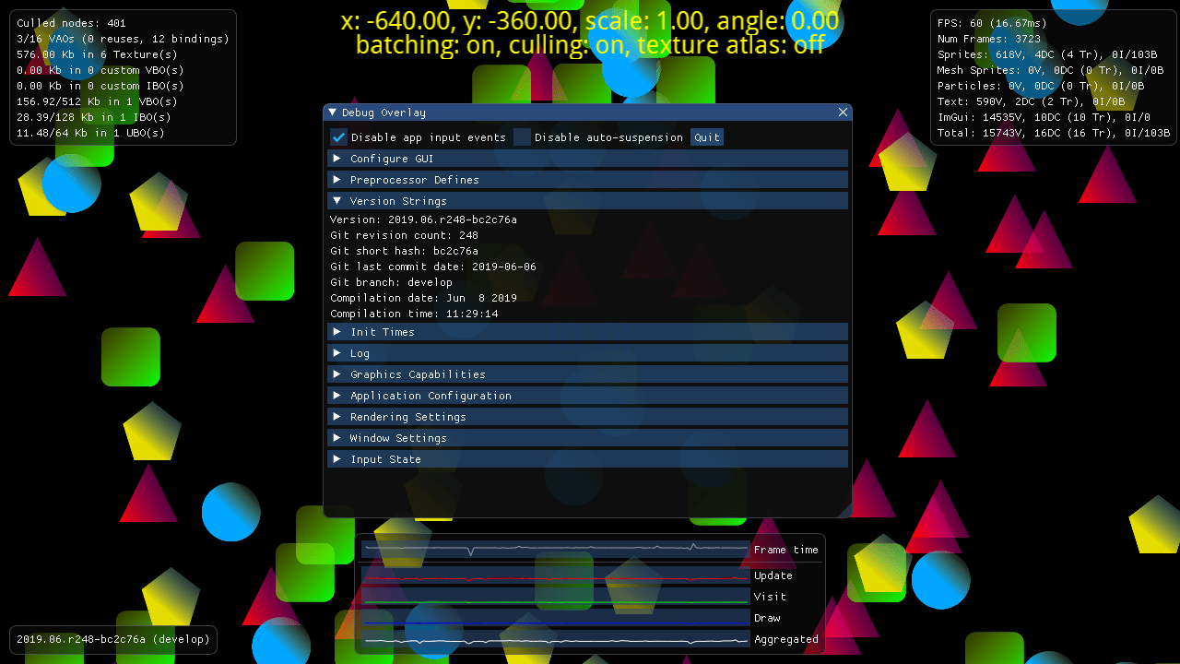This screenshot has height=664, width=1180.
Task: Click the Quit button
Action: point(707,137)
